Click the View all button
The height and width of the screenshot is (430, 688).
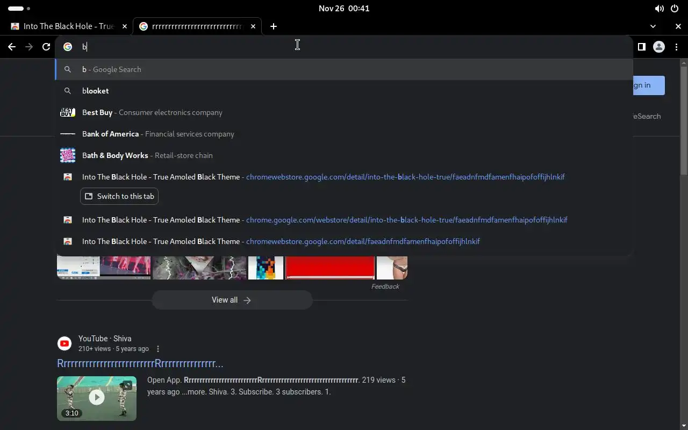[232, 300]
